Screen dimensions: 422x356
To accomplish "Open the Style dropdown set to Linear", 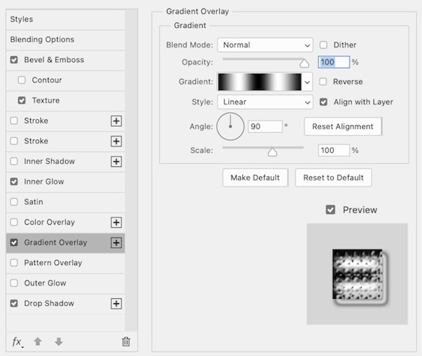I will [265, 102].
